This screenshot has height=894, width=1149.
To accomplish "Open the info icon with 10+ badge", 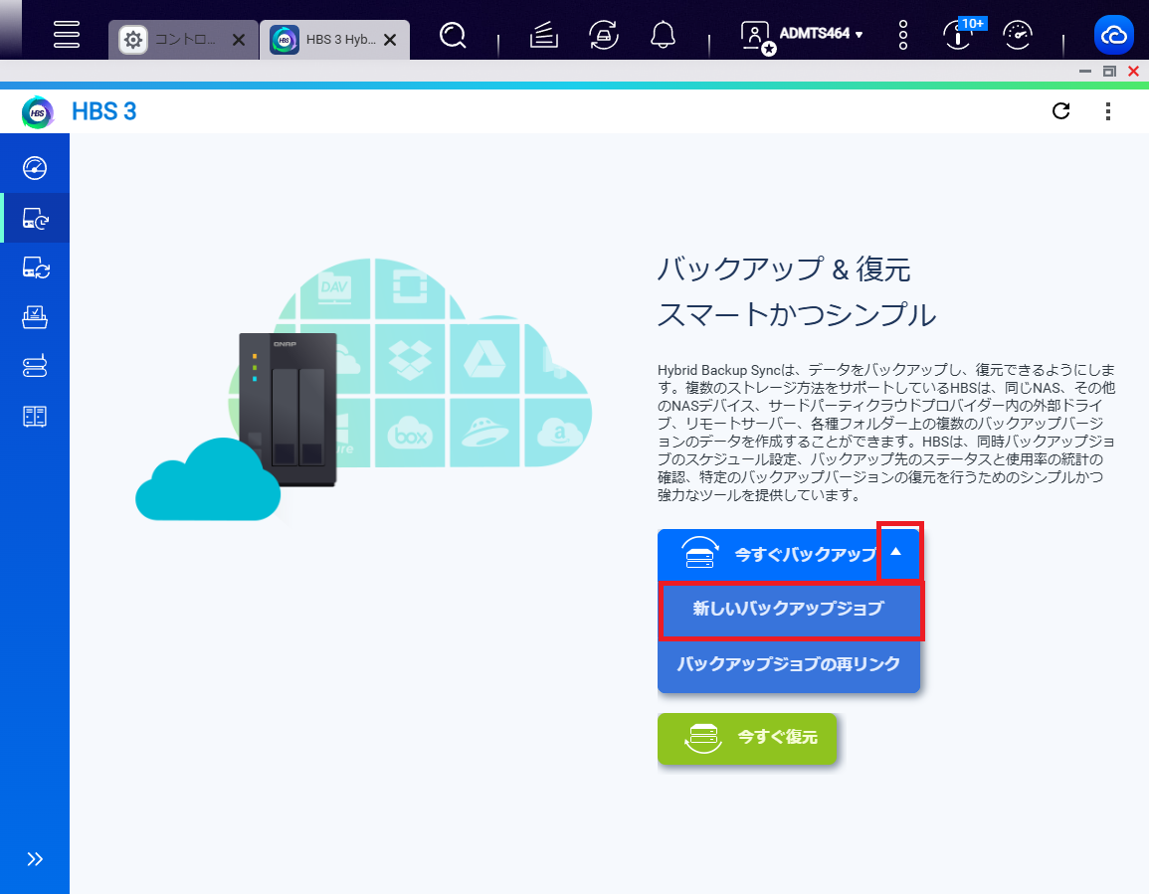I will point(959,35).
